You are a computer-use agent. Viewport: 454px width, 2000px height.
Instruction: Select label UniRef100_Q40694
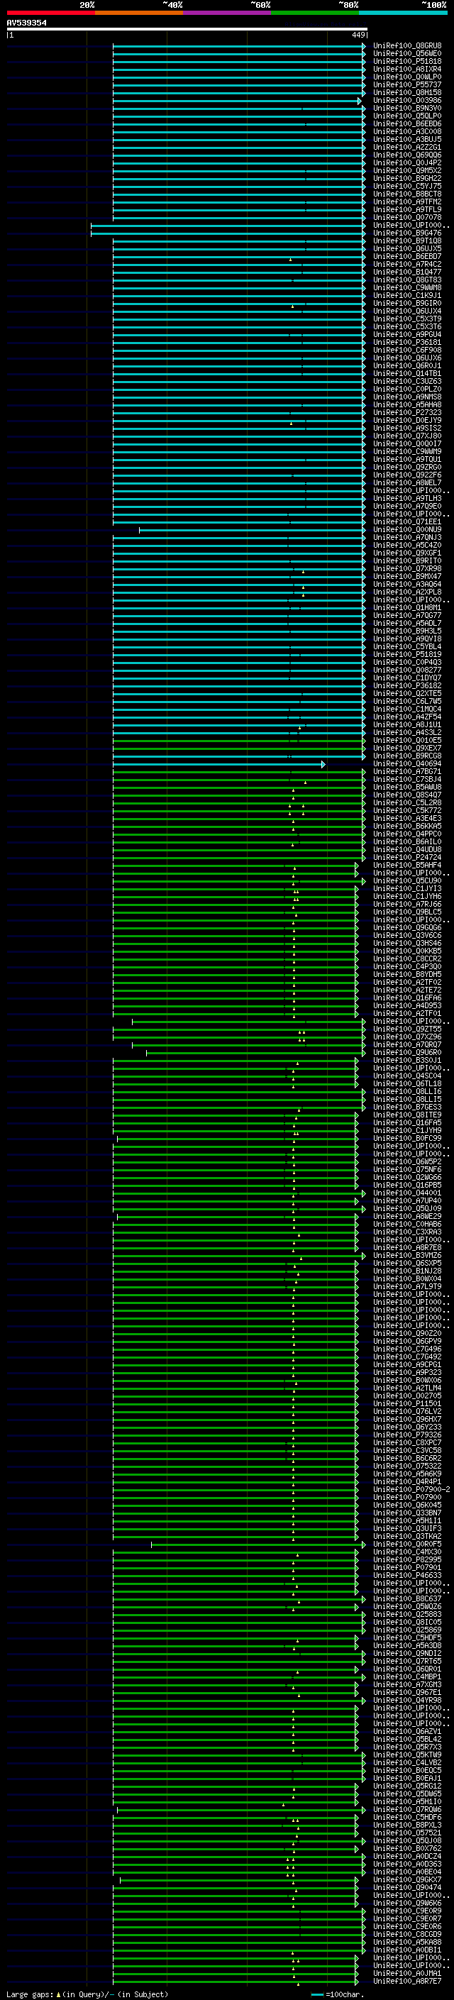pyautogui.click(x=407, y=764)
